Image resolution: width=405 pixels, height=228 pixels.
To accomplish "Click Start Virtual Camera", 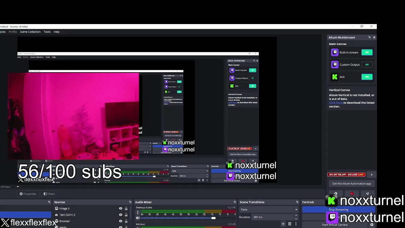I will pyautogui.click(x=335, y=225).
